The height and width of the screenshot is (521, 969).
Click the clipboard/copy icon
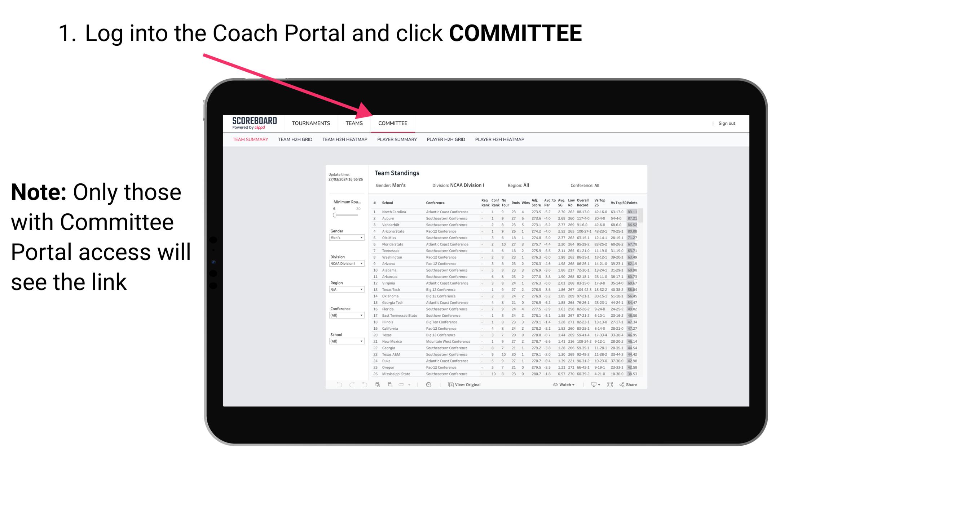point(449,385)
